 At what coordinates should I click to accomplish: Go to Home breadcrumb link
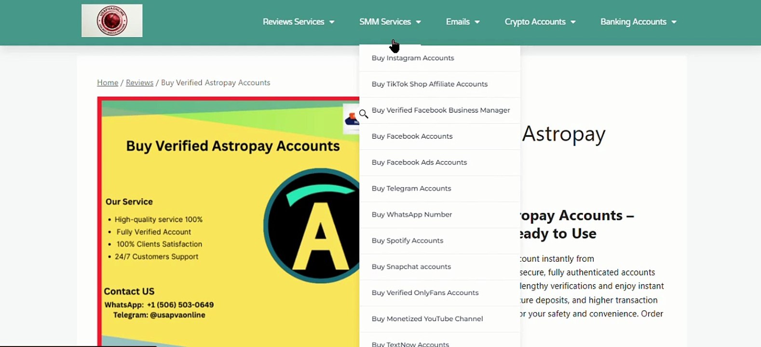108,83
